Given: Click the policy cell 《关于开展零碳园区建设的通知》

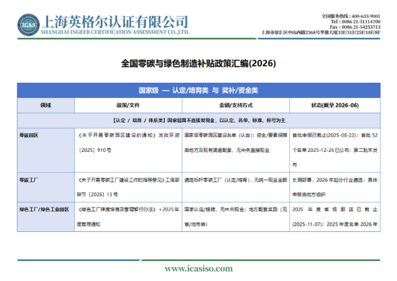Looking at the screenshot, I should click(x=128, y=150).
